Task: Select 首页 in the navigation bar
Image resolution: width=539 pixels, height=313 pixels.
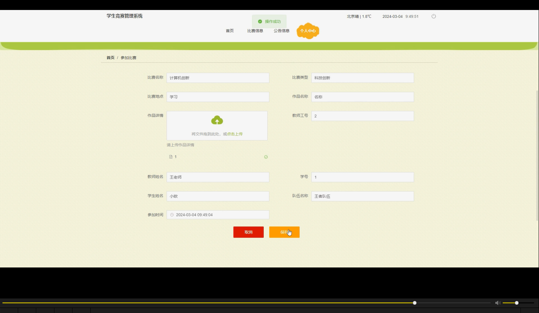Action: pyautogui.click(x=229, y=31)
